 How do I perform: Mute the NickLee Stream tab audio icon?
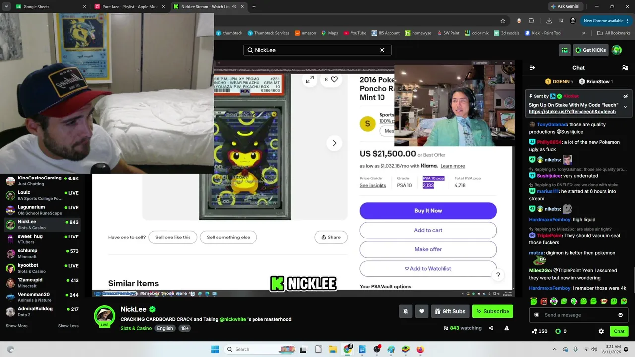tap(234, 7)
